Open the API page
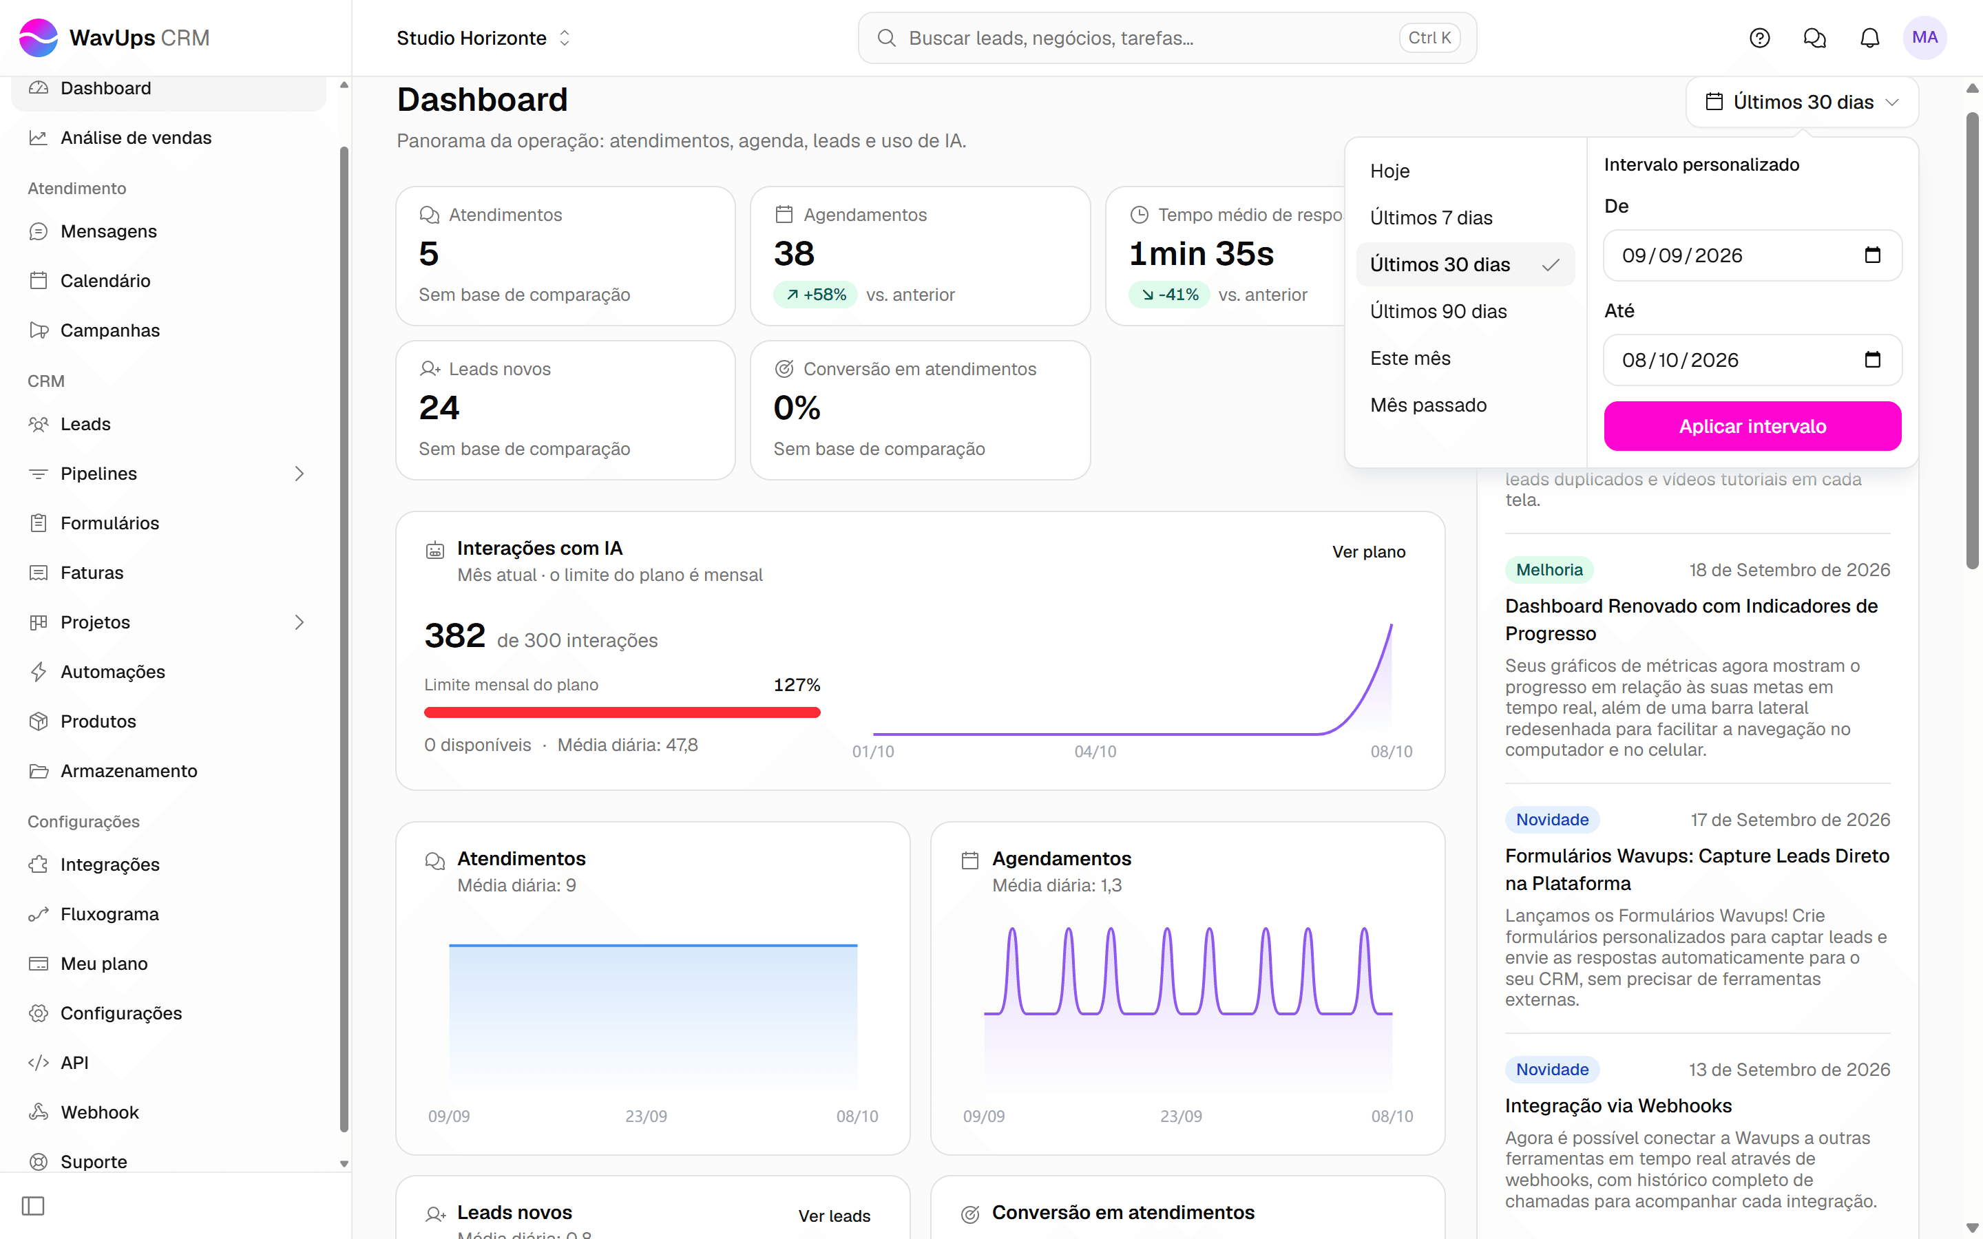The width and height of the screenshot is (1983, 1239). point(168,1062)
